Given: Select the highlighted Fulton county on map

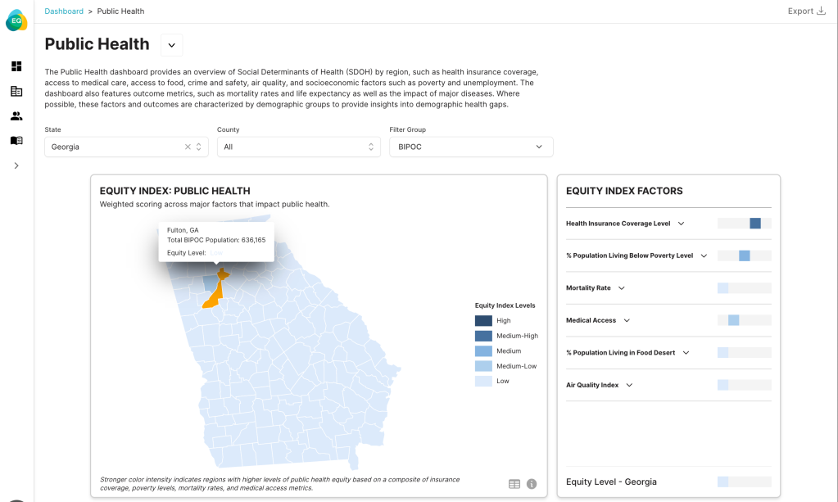Looking at the screenshot, I should pos(214,296).
